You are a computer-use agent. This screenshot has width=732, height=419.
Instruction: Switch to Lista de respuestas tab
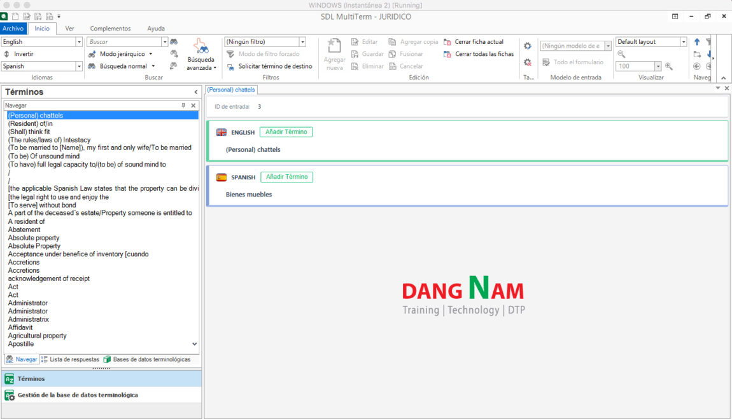(70, 359)
